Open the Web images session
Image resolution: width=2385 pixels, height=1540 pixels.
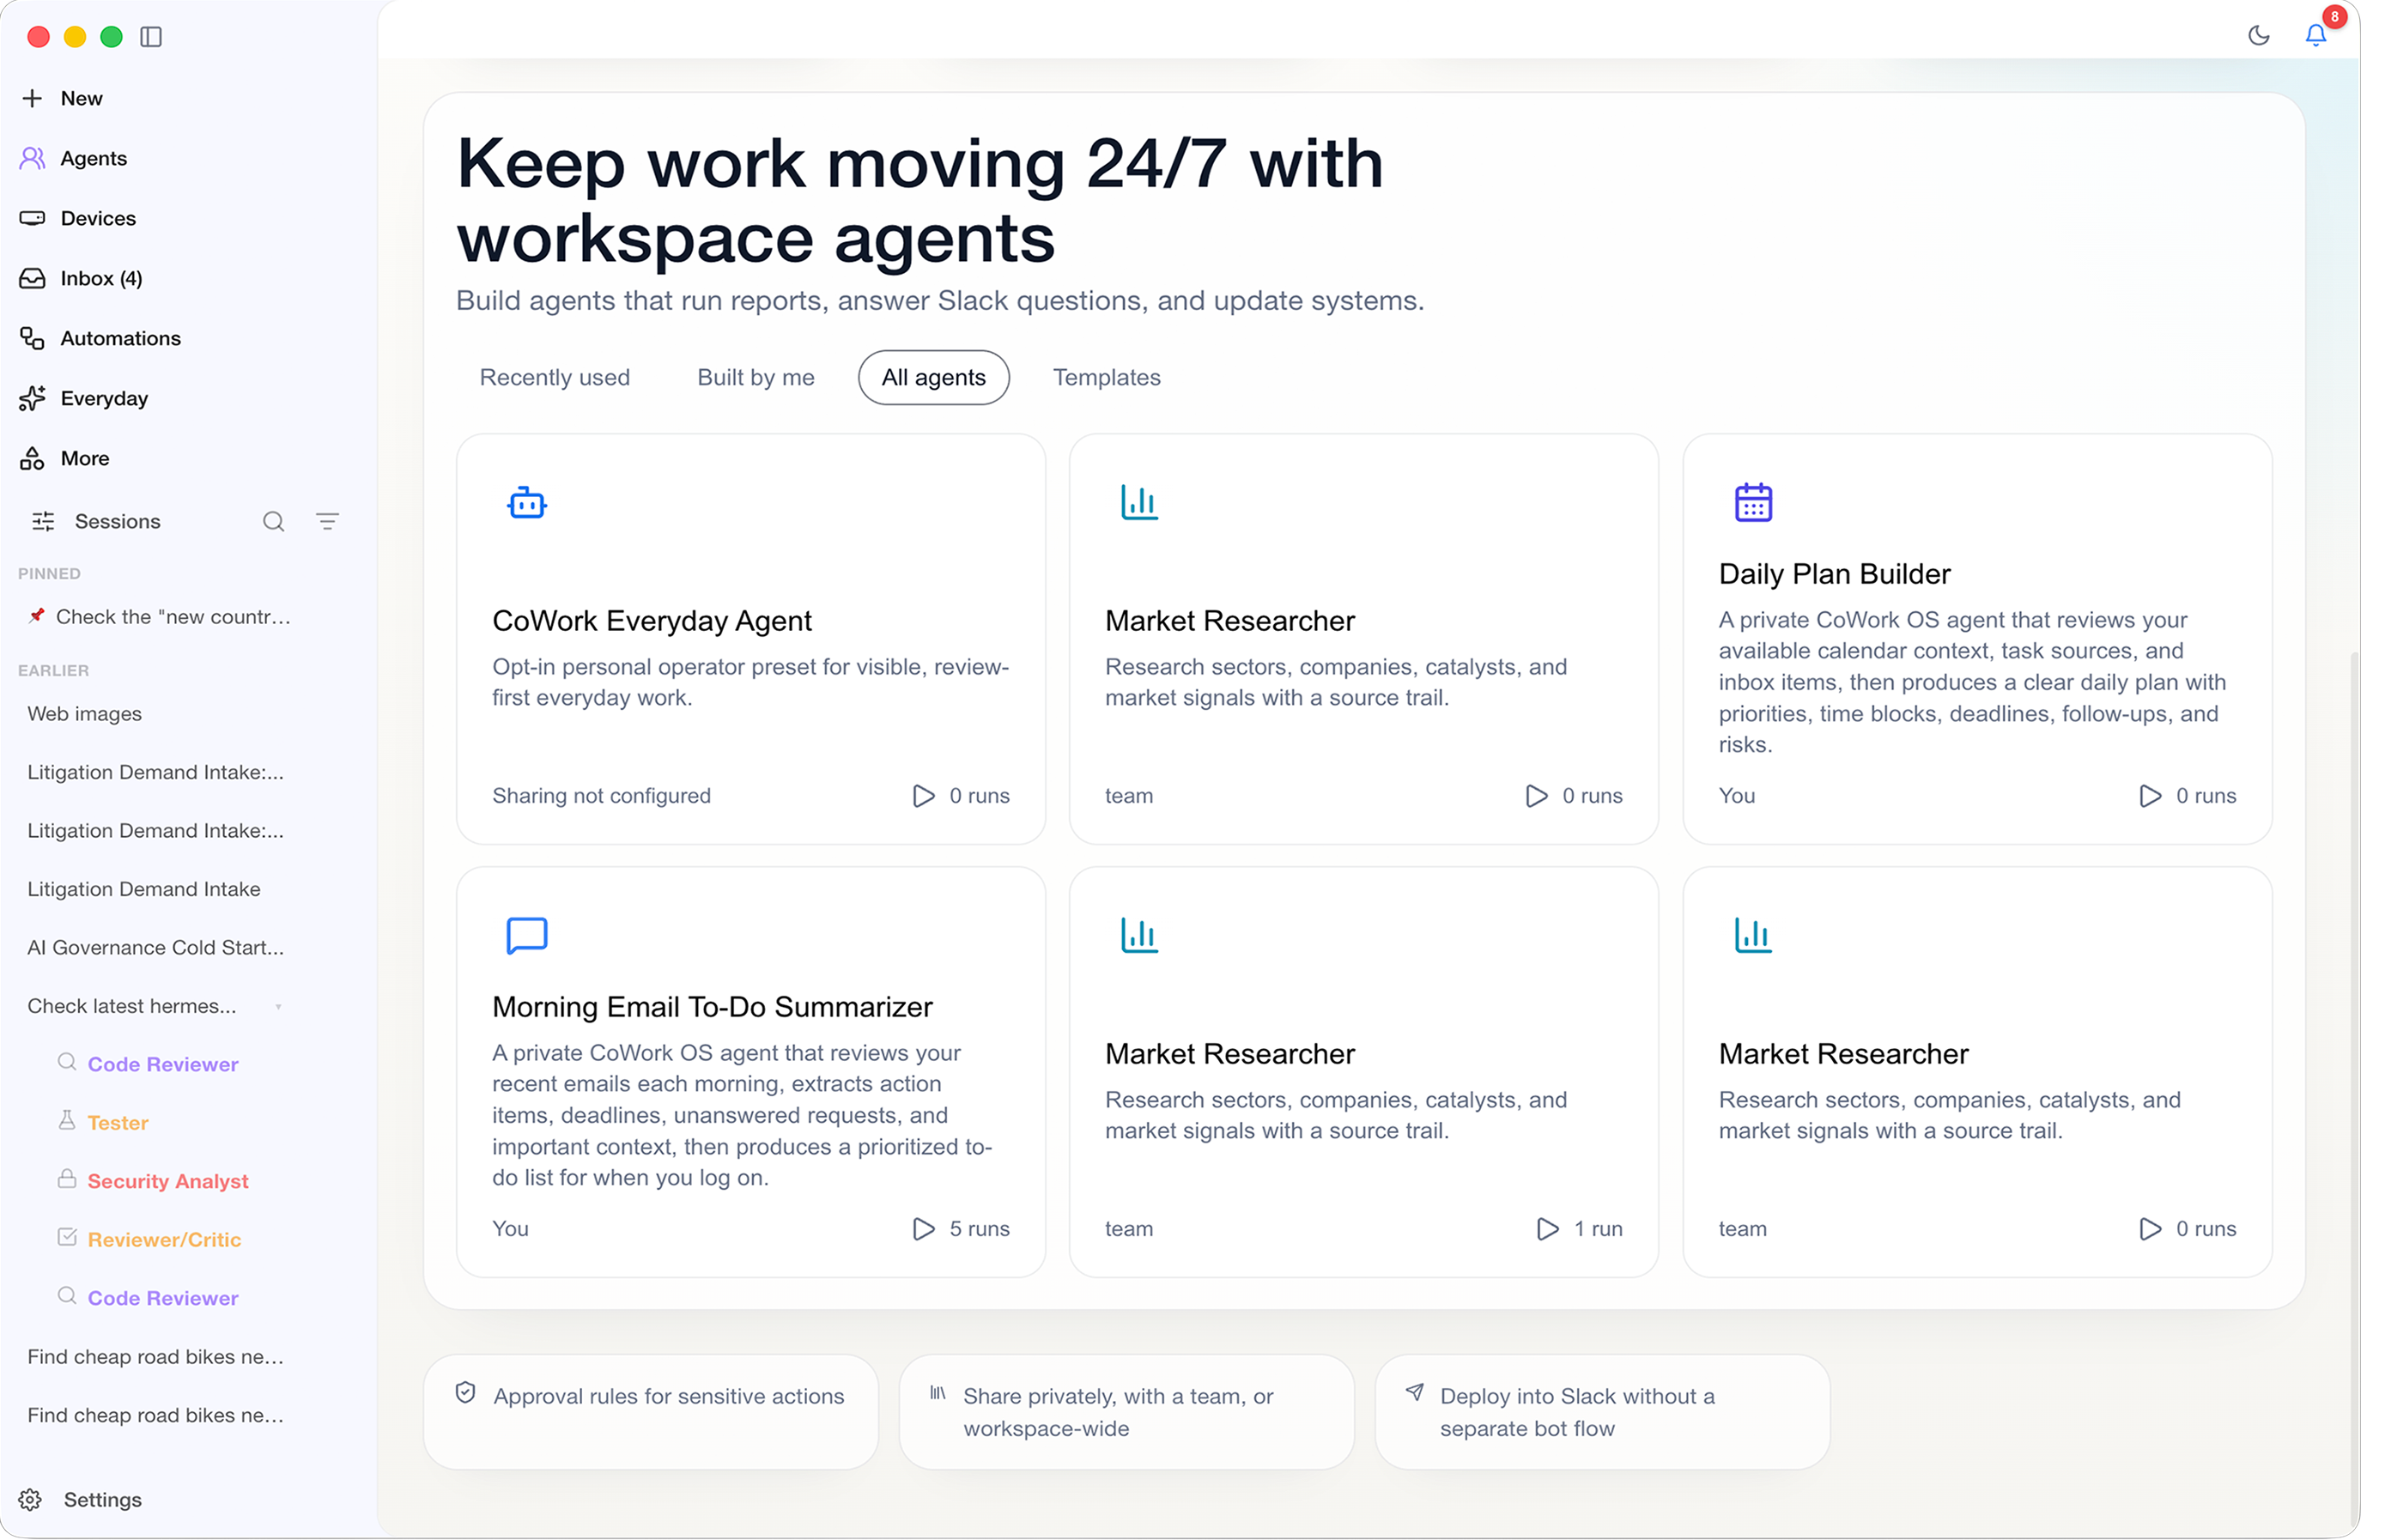tap(85, 714)
